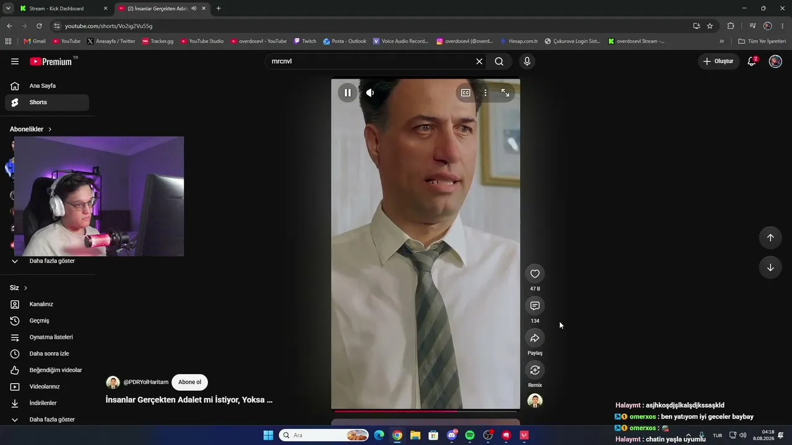This screenshot has width=792, height=445.
Task: Expand the Siz section
Action: pos(19,288)
